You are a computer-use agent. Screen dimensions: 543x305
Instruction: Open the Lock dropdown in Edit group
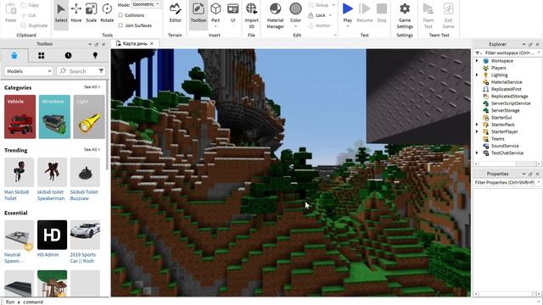pyautogui.click(x=330, y=15)
